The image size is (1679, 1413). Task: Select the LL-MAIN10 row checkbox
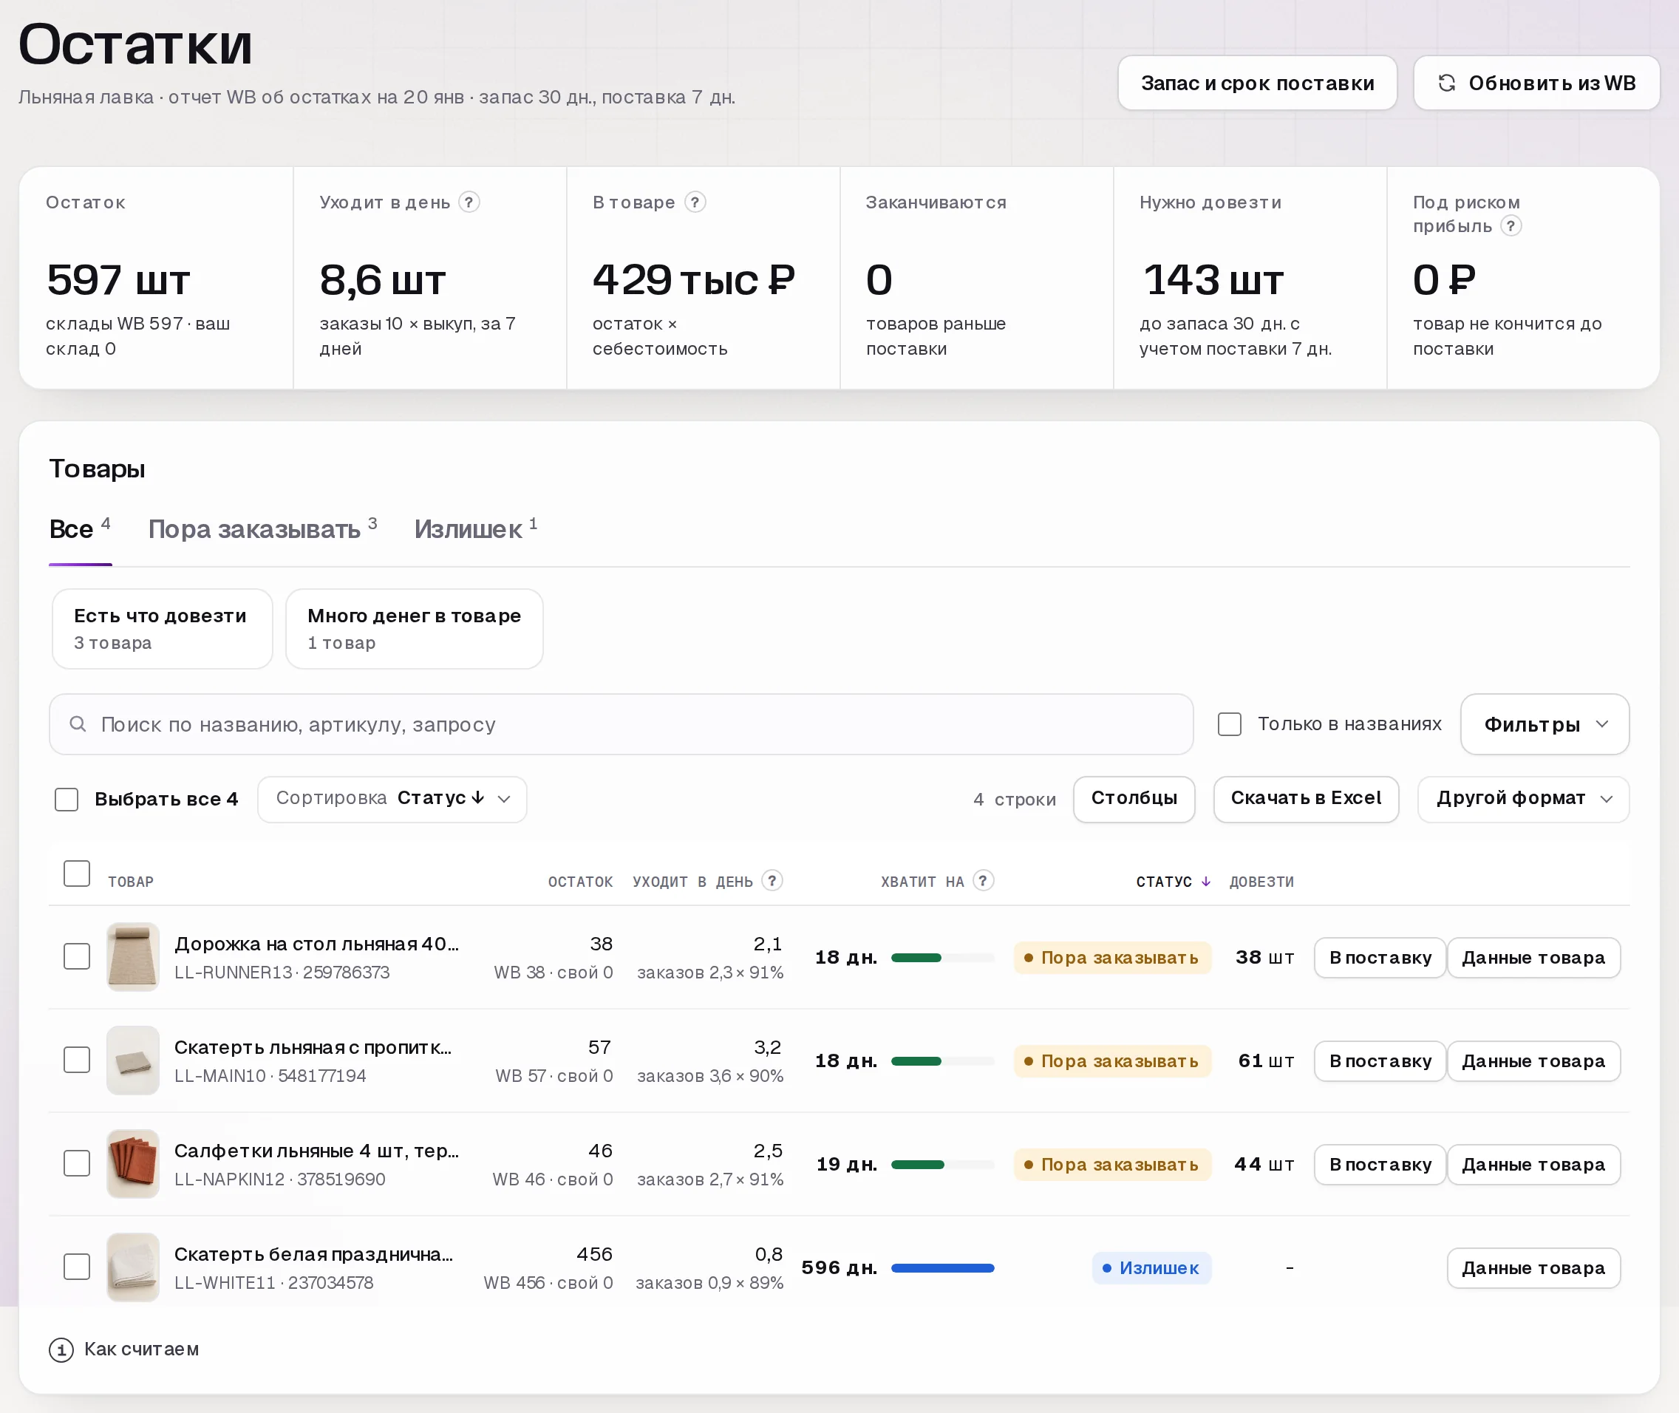77,1060
